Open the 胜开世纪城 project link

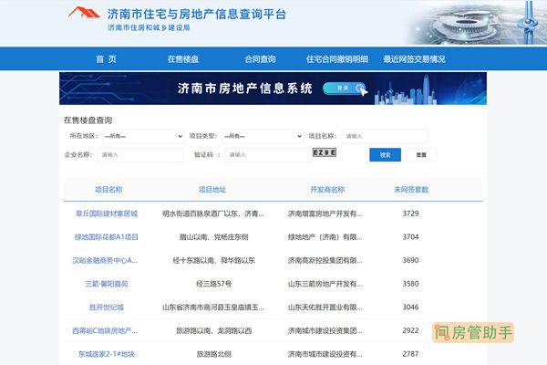tap(107, 307)
